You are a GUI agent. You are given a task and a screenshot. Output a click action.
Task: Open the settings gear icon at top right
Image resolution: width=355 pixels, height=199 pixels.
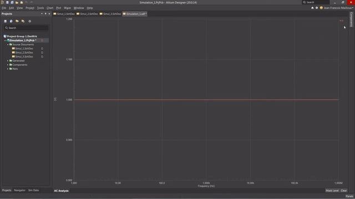[317, 8]
